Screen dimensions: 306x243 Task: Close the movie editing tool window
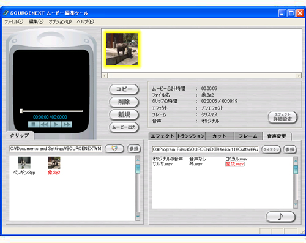pos(300,13)
